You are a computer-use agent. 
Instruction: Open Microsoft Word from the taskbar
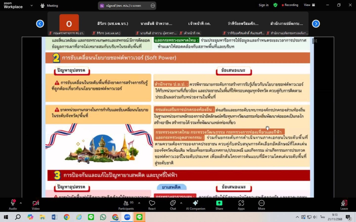(x=54, y=217)
